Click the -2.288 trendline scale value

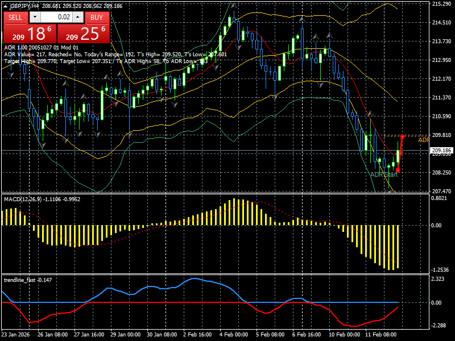tap(439, 325)
